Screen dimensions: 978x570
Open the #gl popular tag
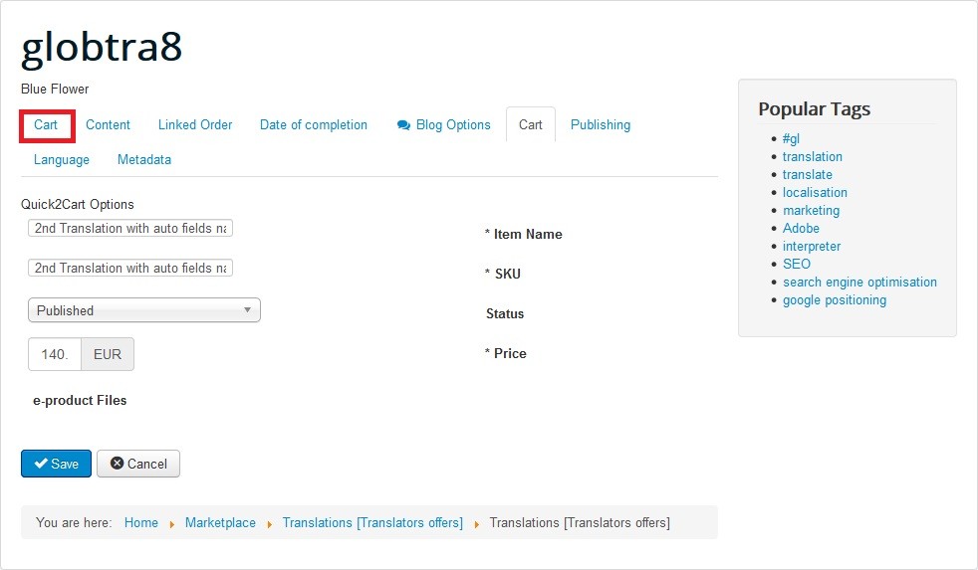pos(791,139)
